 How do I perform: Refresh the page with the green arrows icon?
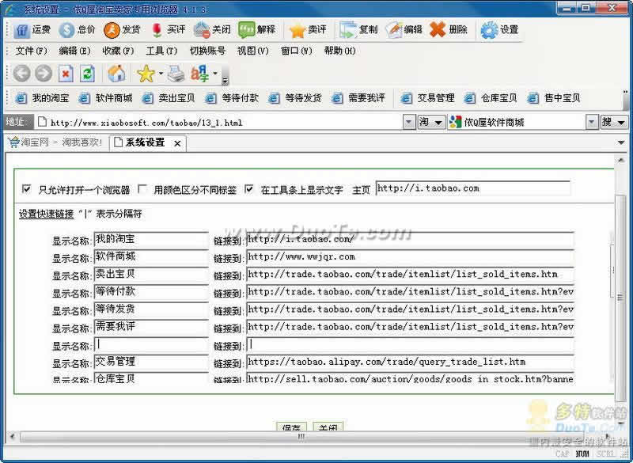click(87, 74)
